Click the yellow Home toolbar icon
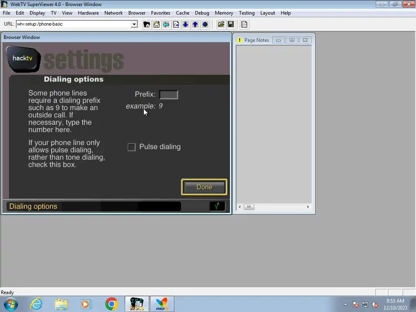The width and height of the screenshot is (416, 312). [x=156, y=24]
